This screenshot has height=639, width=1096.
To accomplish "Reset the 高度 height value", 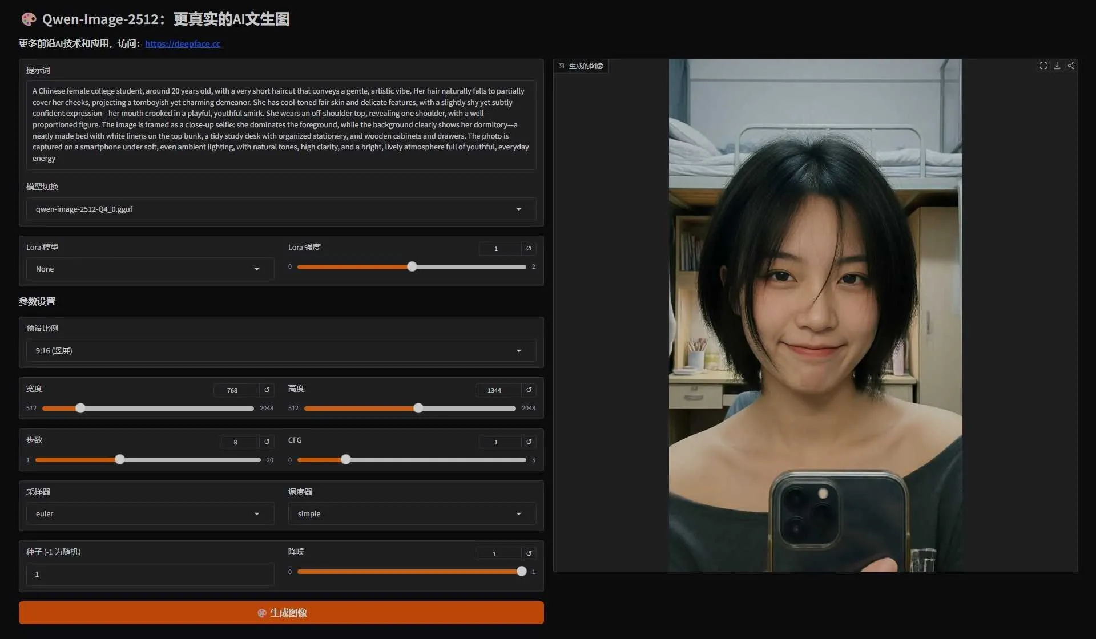I will pyautogui.click(x=529, y=390).
